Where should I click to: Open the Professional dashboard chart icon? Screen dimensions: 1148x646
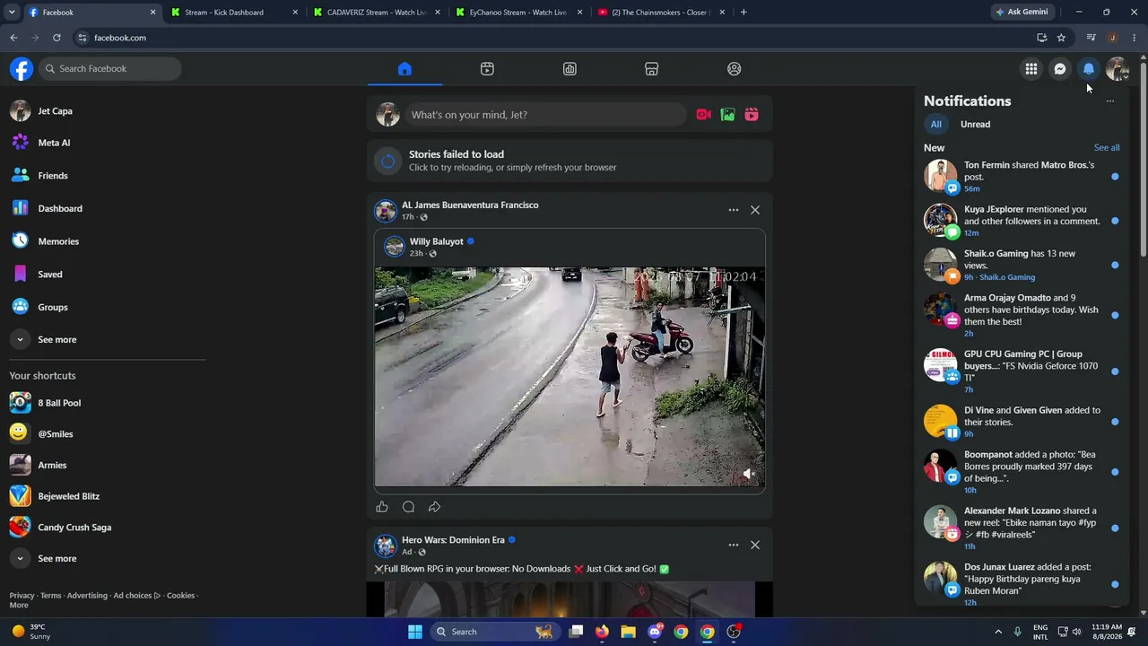(x=570, y=69)
